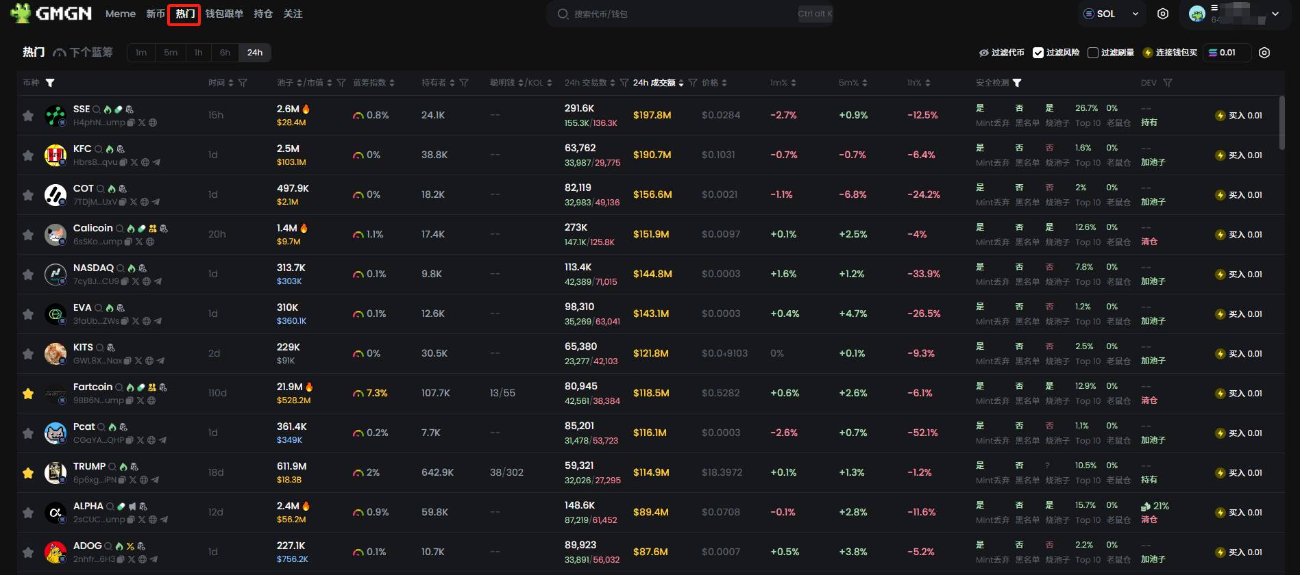Sort by 24h 成交额 column

(658, 83)
